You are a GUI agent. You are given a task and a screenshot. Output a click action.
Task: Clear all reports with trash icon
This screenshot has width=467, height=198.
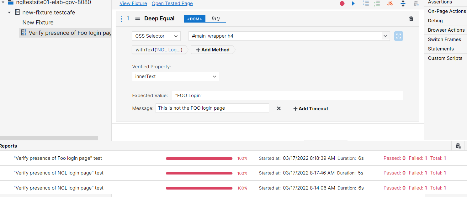coord(458,146)
